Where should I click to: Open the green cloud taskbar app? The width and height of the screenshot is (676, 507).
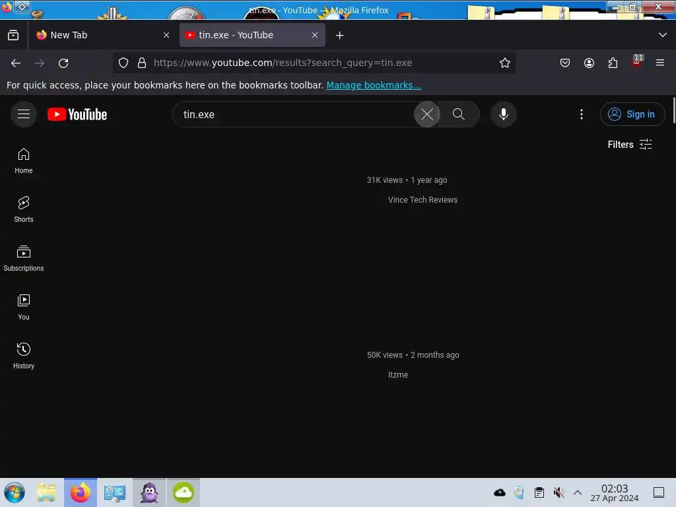pyautogui.click(x=184, y=492)
